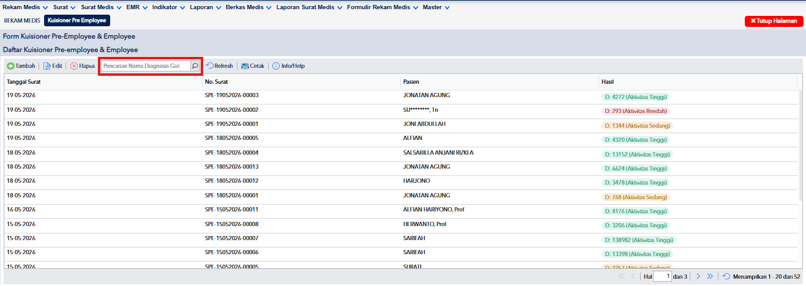806x286 pixels.
Task: Click patient name HARJONO
Action: click(x=416, y=181)
